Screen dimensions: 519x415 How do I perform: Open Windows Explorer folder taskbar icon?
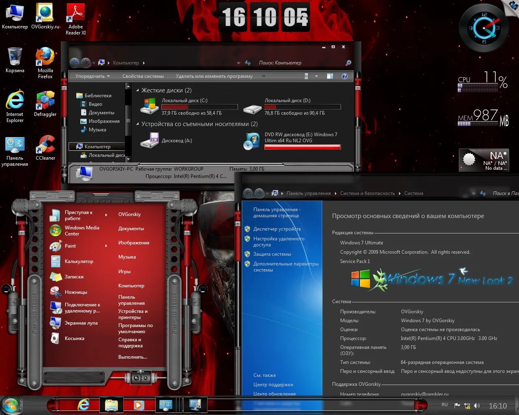click(111, 404)
